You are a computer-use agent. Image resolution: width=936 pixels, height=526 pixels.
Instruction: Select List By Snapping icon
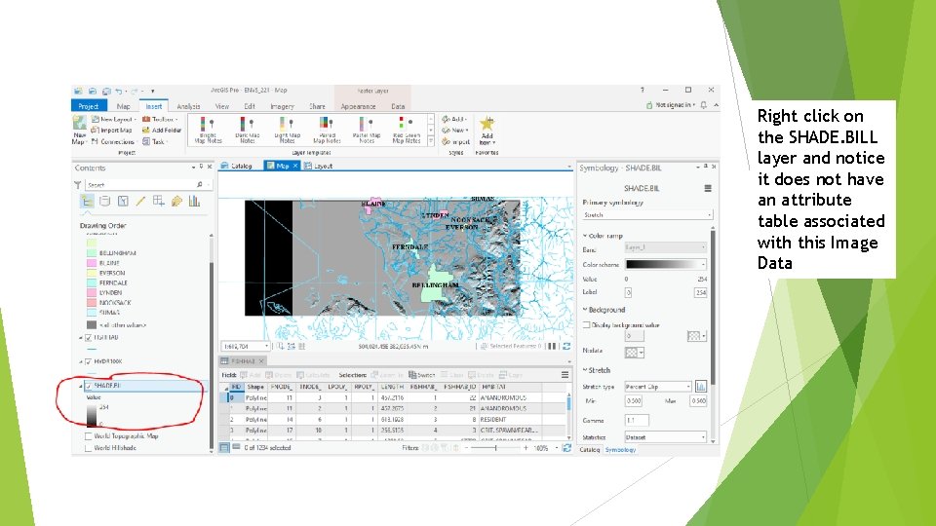[x=158, y=202]
